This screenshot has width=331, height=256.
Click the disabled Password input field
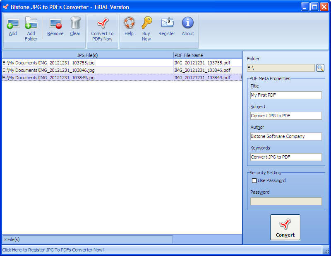tap(286, 201)
